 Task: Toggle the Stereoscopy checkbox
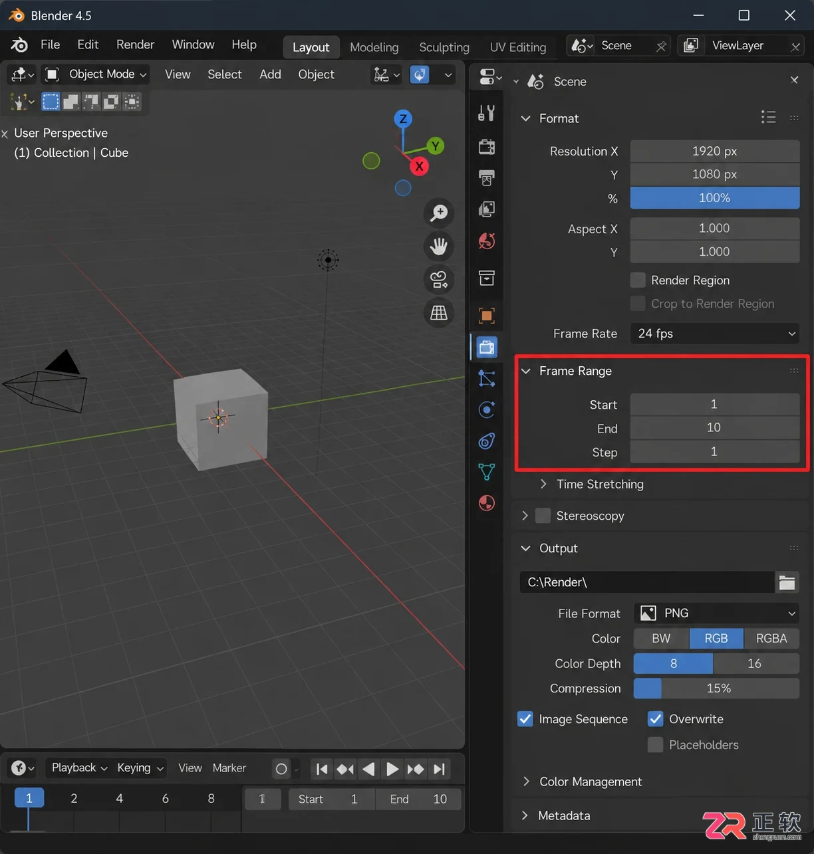[x=543, y=516]
